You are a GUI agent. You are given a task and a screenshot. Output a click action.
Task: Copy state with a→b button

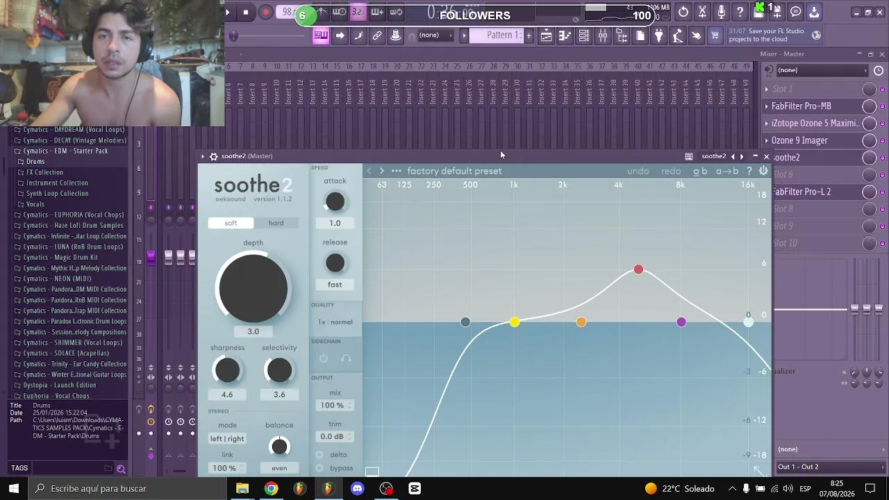point(727,171)
